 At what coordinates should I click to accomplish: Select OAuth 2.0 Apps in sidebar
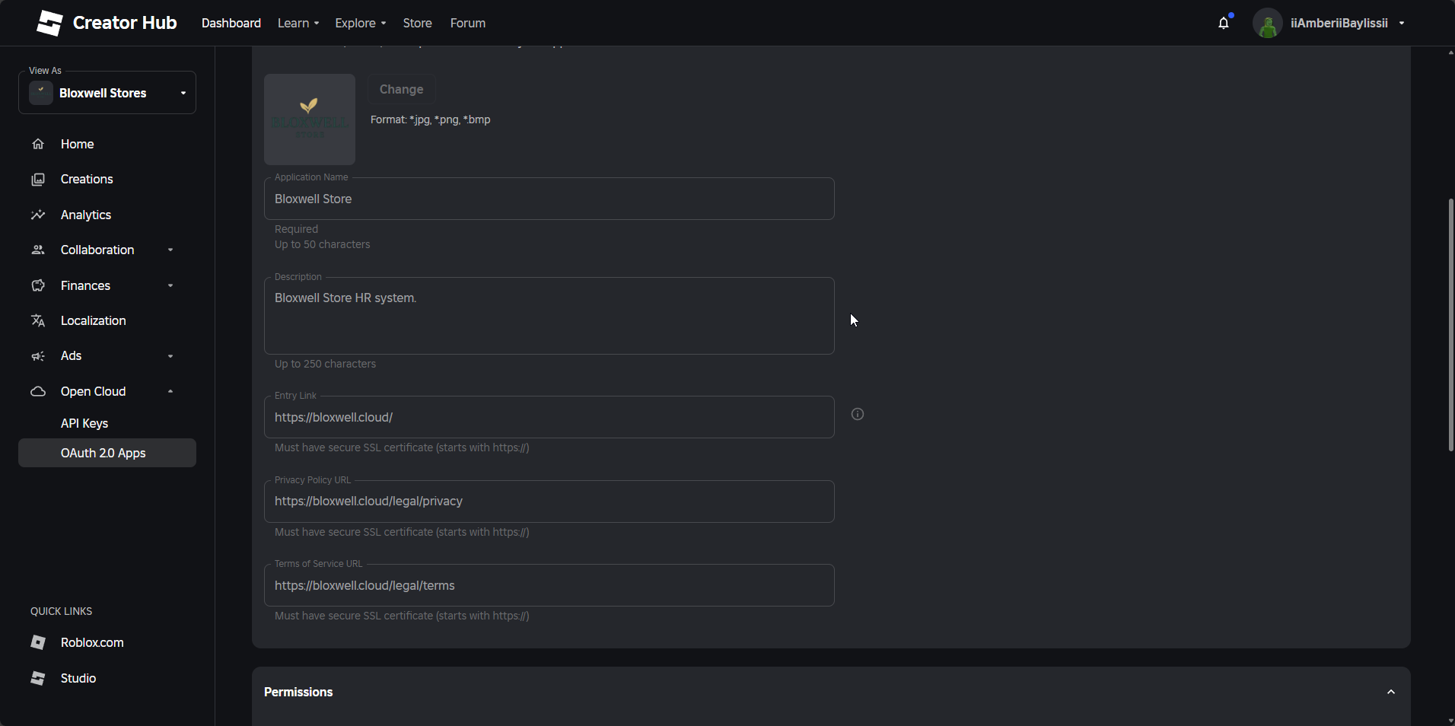tap(107, 453)
